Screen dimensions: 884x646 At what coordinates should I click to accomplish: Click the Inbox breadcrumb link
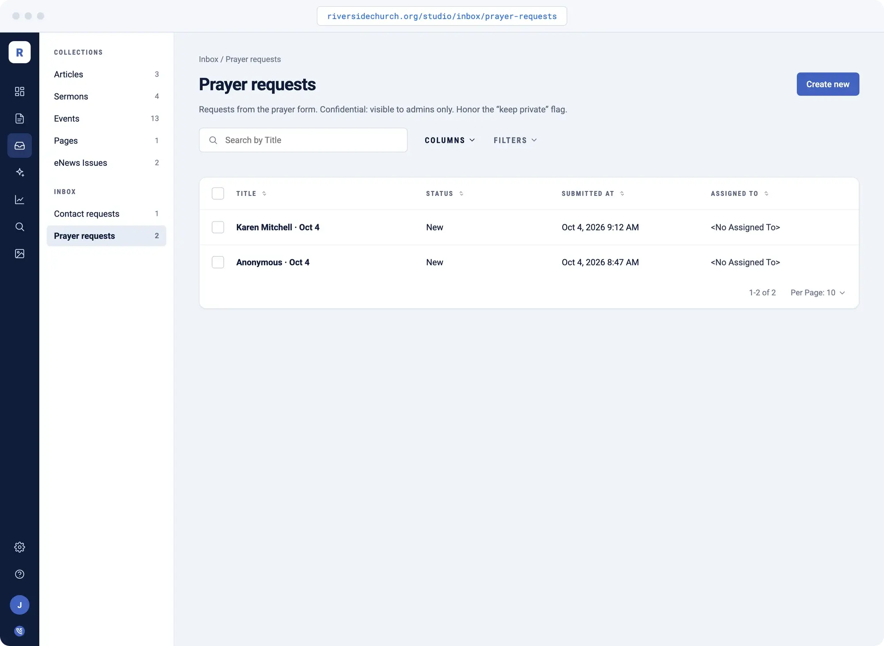pos(209,59)
